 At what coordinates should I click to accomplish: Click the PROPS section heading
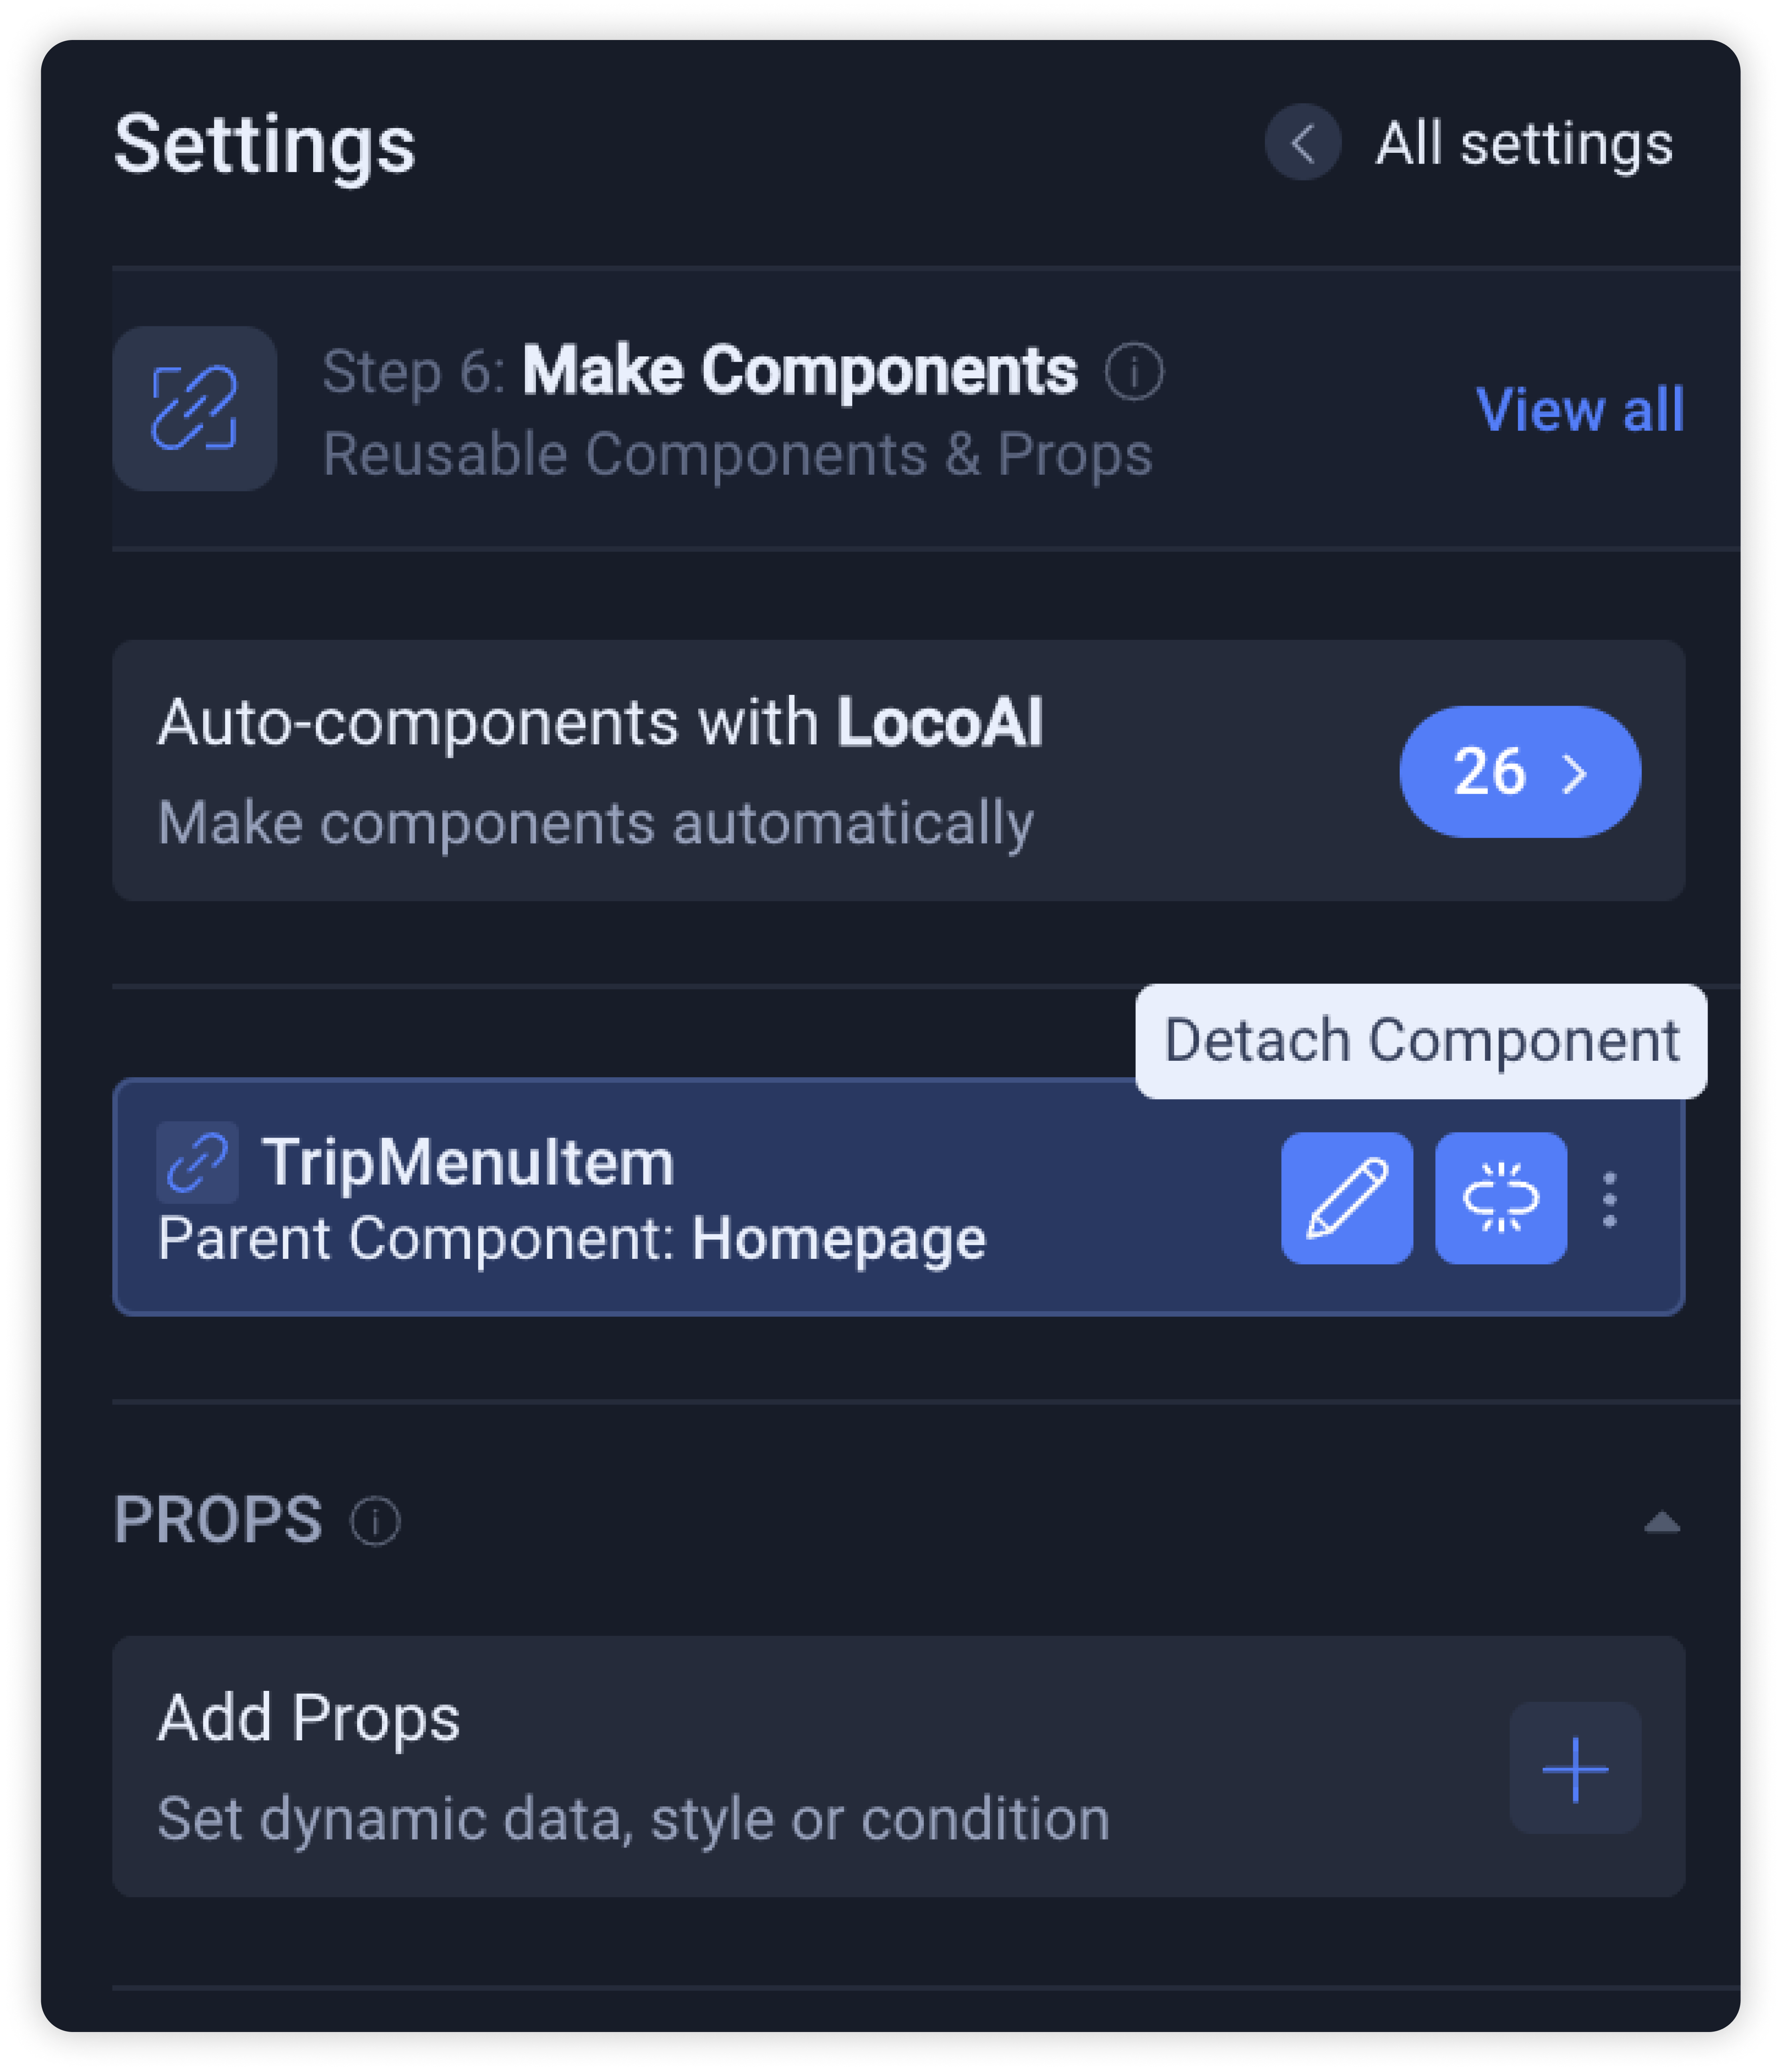point(217,1520)
